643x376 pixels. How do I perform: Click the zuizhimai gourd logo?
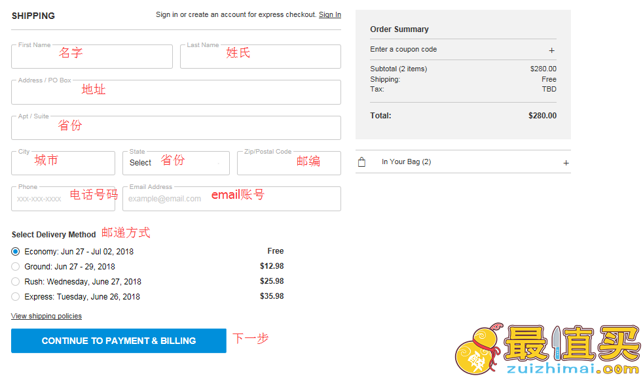(478, 349)
